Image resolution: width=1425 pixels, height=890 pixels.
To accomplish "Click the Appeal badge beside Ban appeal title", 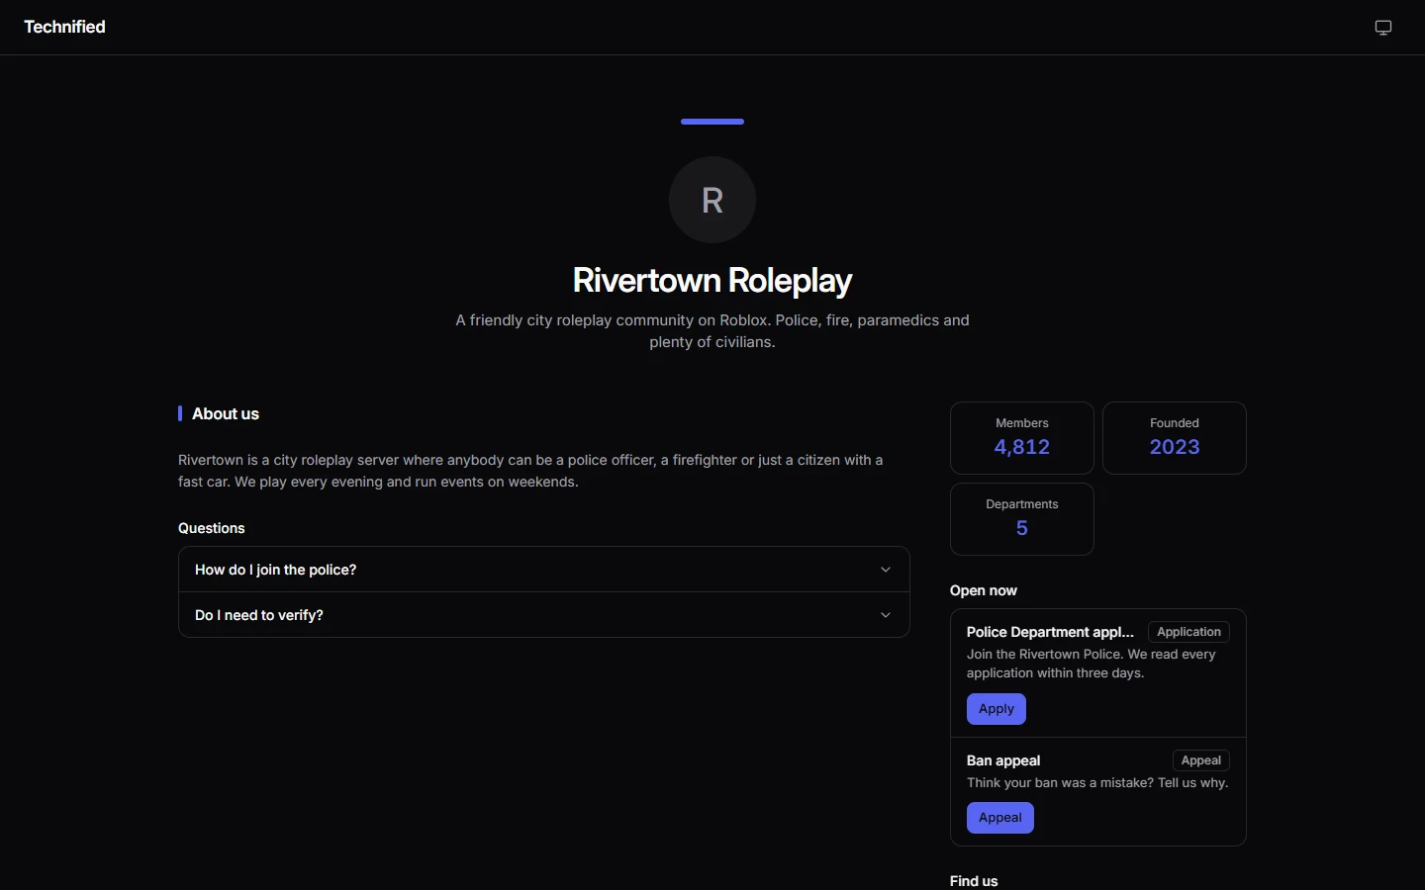I will [x=1201, y=760].
